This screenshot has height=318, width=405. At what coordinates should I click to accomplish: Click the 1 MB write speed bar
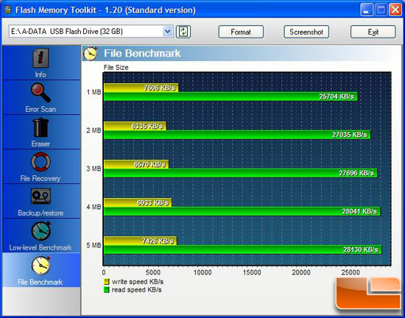click(x=141, y=88)
